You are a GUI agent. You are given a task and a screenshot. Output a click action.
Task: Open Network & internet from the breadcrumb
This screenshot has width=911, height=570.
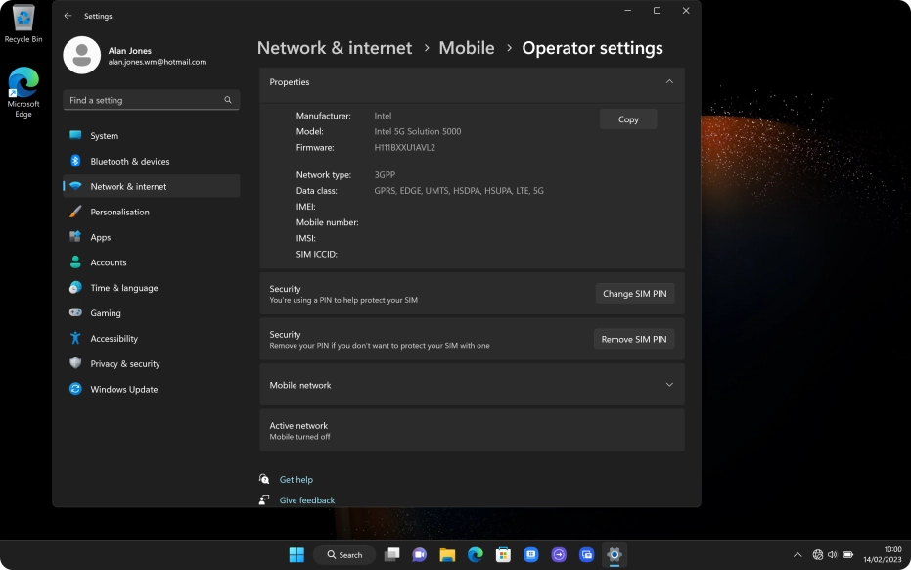(x=335, y=47)
